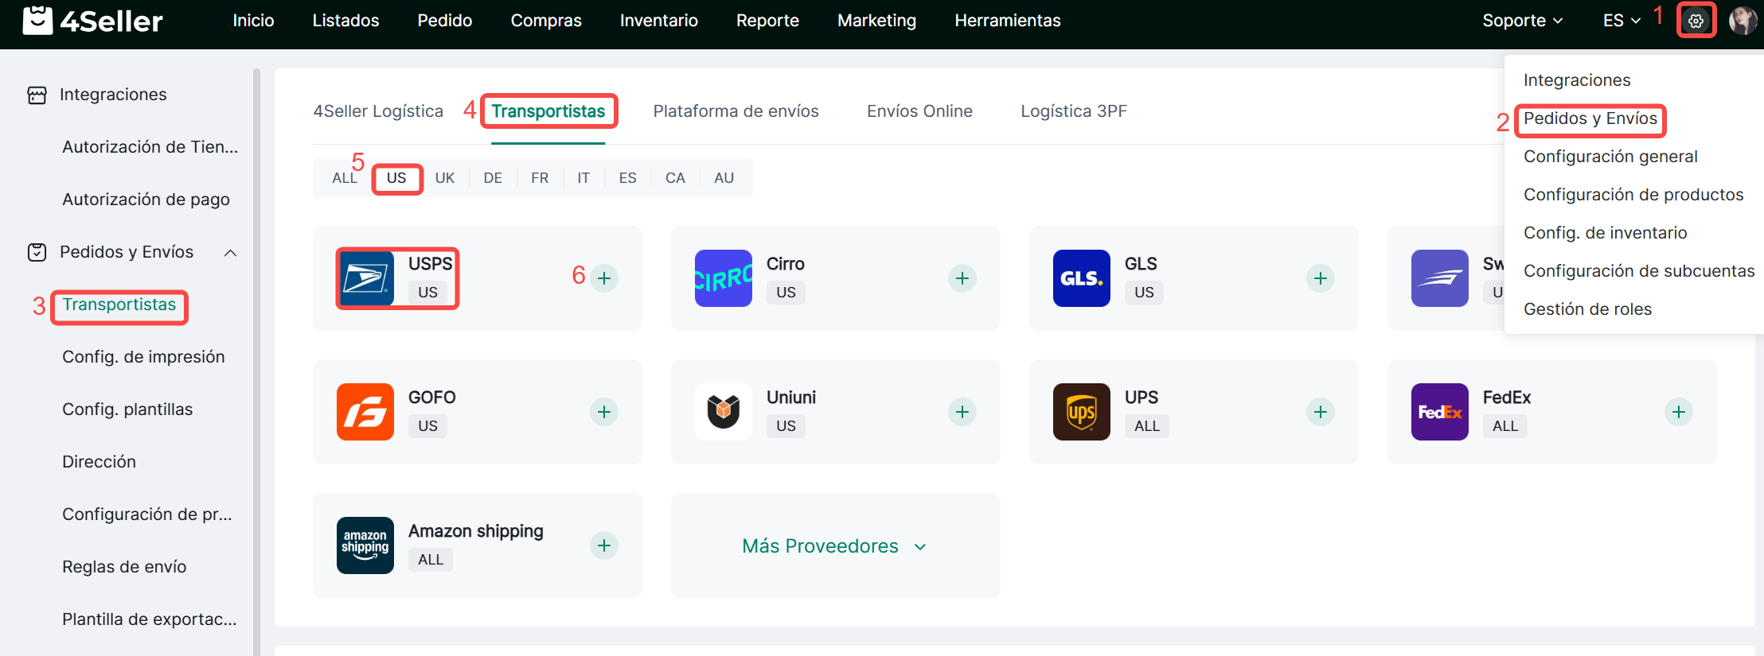Add GLS carrier using its plus icon
Viewport: 1764px width, 656px height.
point(1320,278)
